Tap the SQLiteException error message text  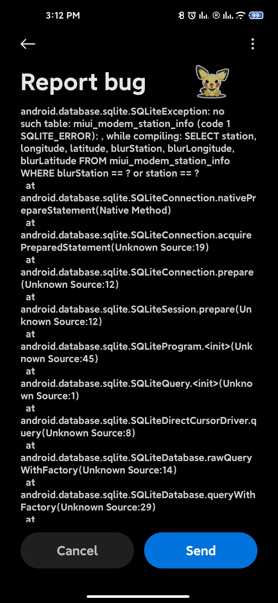(138, 142)
